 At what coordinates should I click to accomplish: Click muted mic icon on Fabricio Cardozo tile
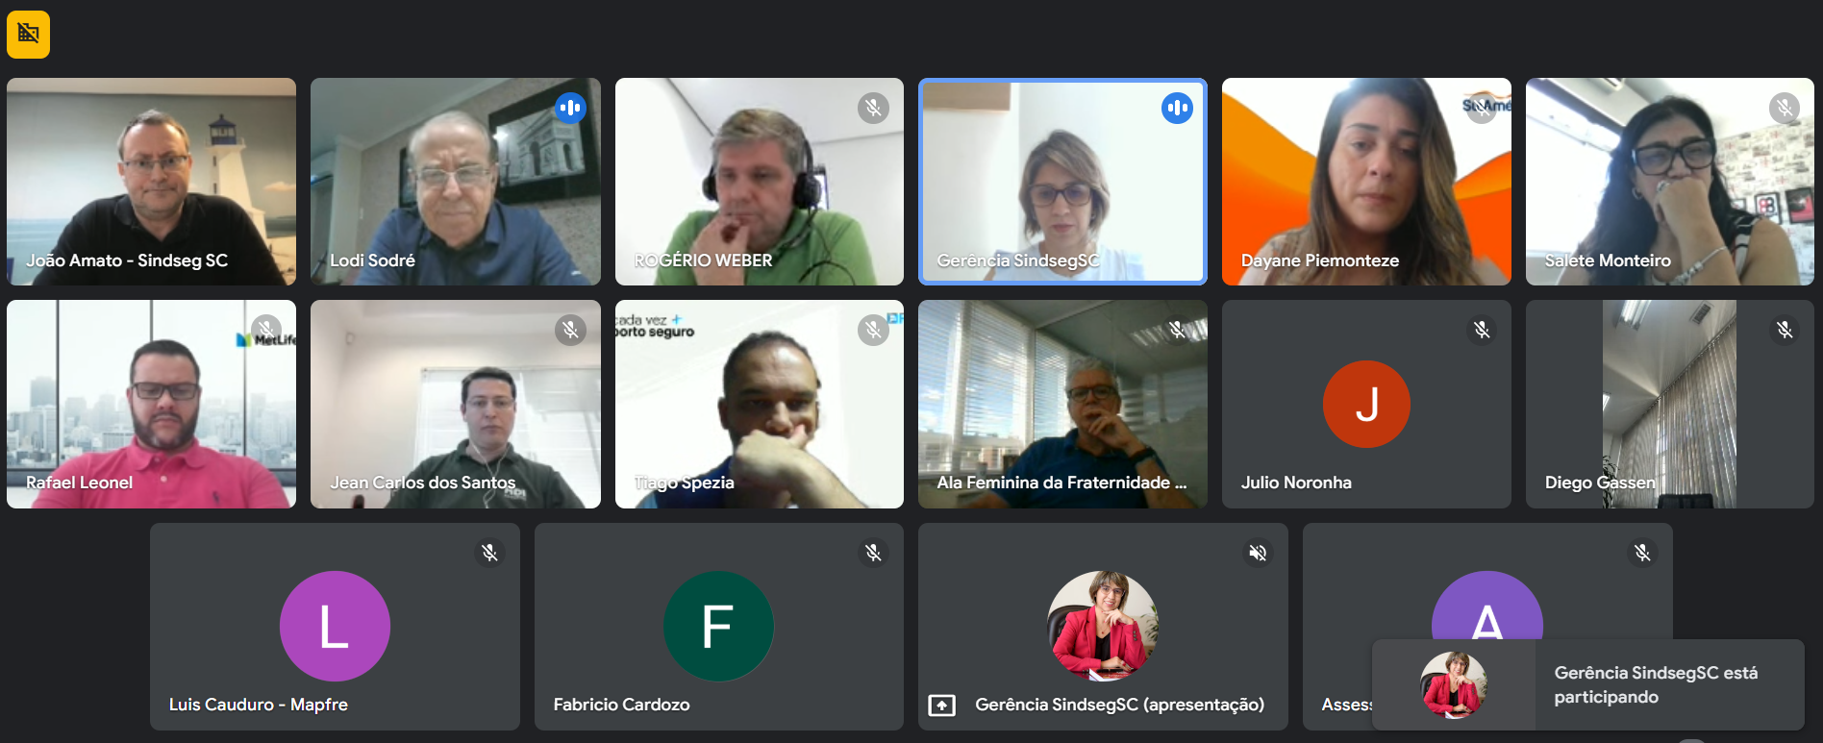(x=873, y=553)
